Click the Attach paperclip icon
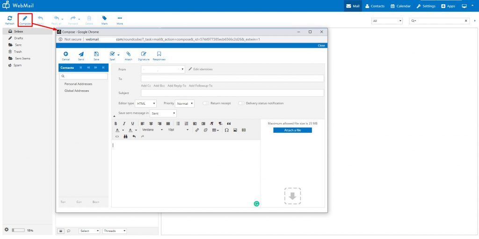This screenshot has height=239, width=479. point(128,54)
